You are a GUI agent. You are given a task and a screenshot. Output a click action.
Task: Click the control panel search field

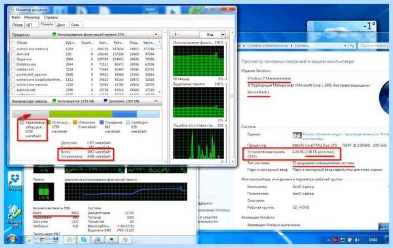[373, 46]
